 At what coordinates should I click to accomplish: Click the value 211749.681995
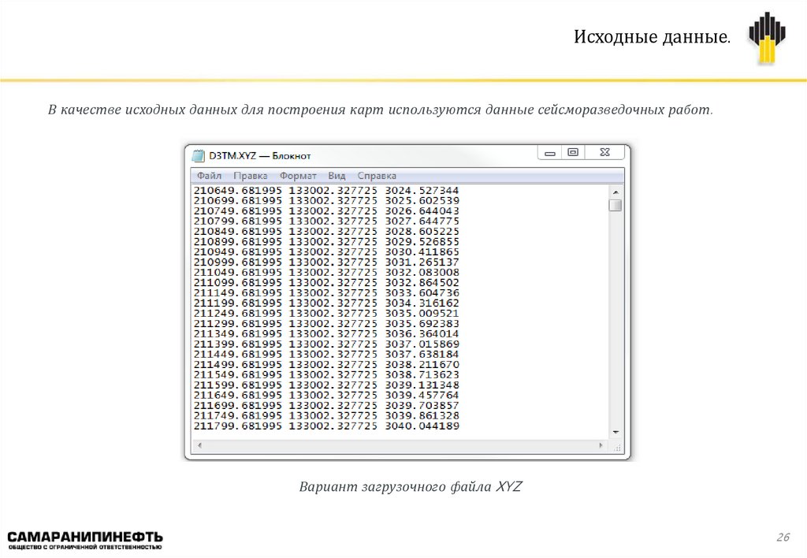pos(238,416)
